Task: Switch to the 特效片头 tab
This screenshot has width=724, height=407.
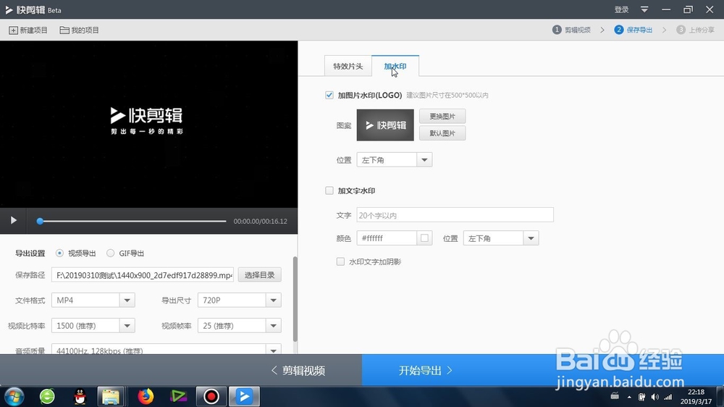Action: (x=348, y=66)
